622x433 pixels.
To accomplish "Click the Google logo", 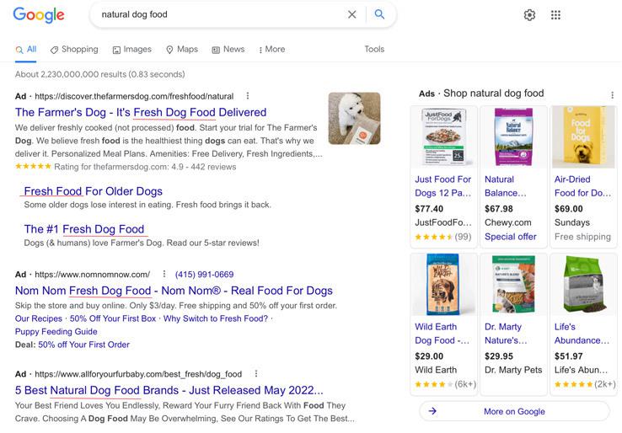I will pyautogui.click(x=39, y=14).
